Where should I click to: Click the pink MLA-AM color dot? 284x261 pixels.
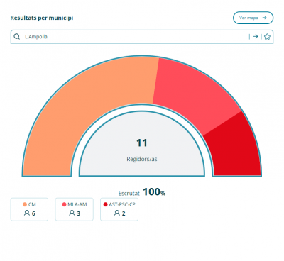(64, 204)
